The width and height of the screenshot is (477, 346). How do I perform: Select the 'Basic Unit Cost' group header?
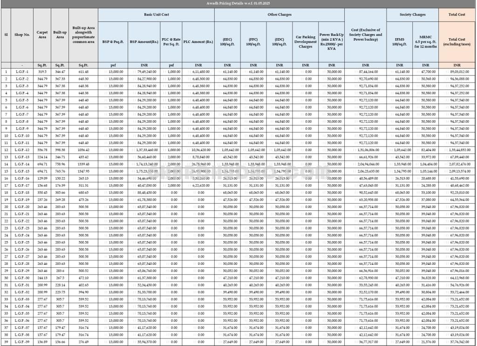click(x=157, y=14)
